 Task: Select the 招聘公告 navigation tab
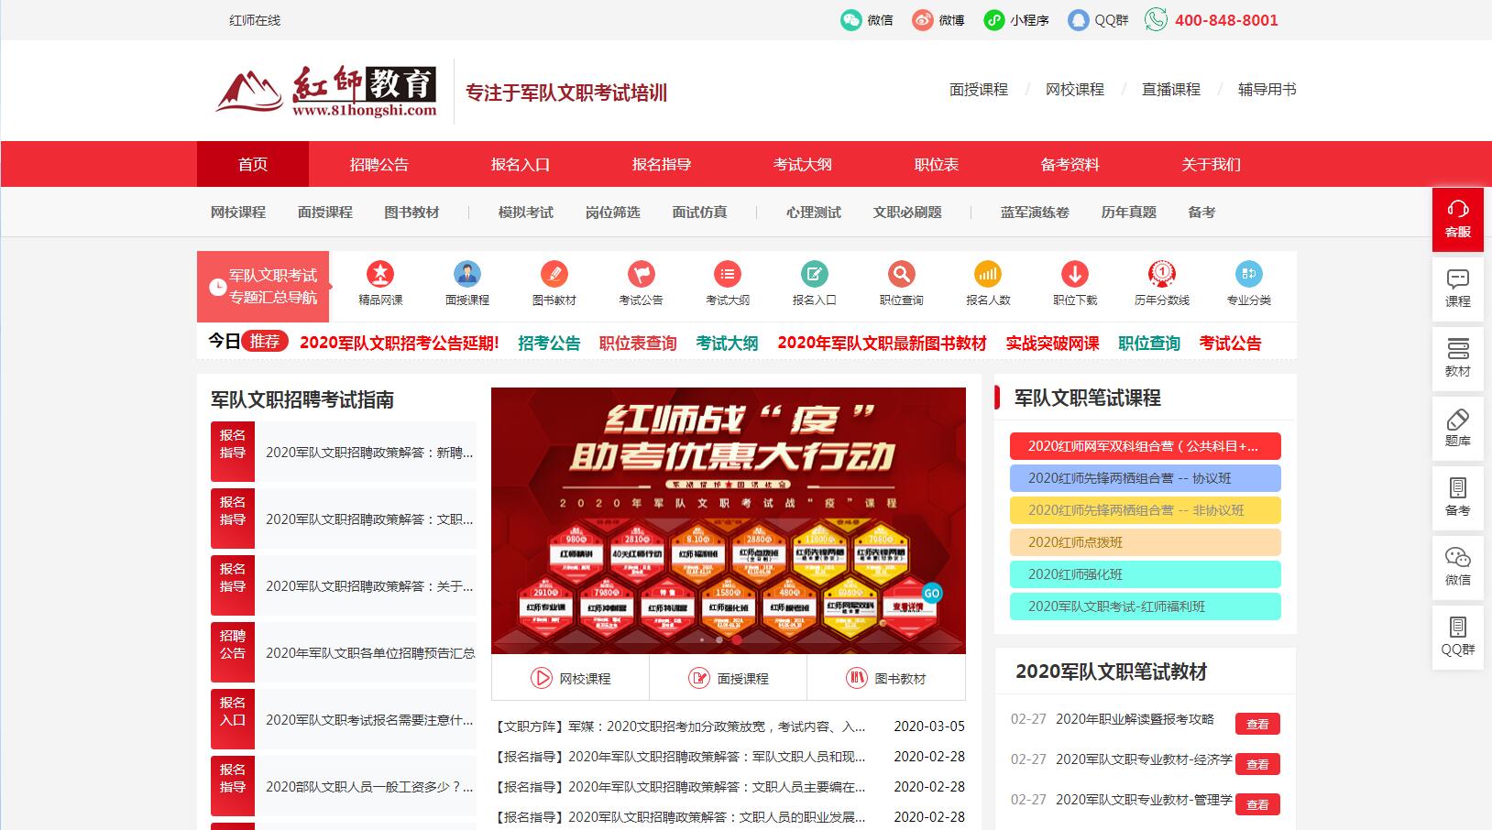[x=378, y=165]
